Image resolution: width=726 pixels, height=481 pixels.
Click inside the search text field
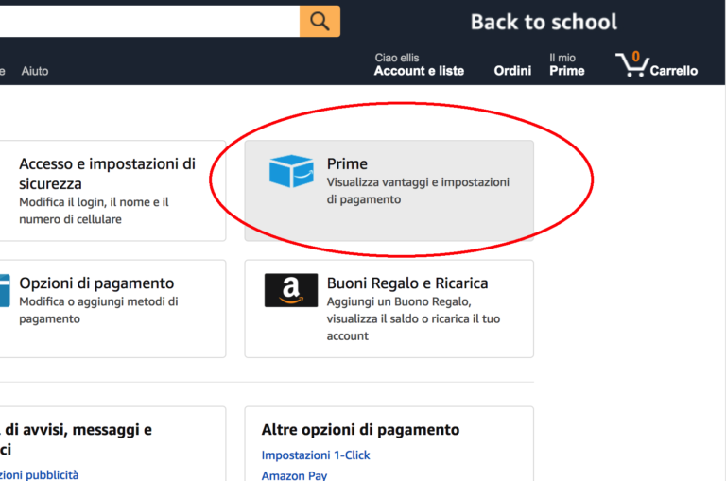[x=142, y=21]
